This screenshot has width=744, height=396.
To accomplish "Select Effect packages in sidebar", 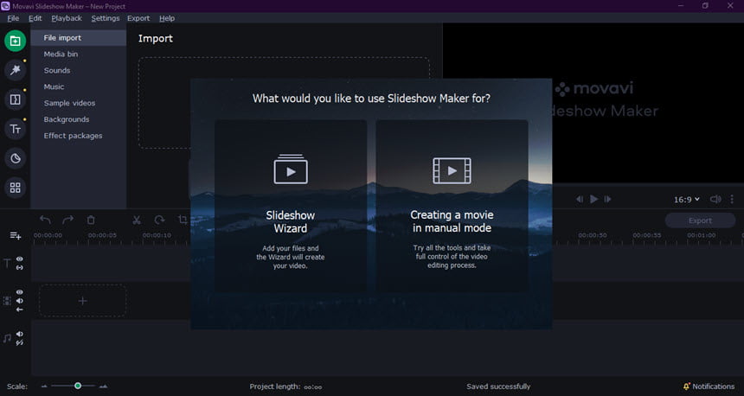I will click(79, 136).
